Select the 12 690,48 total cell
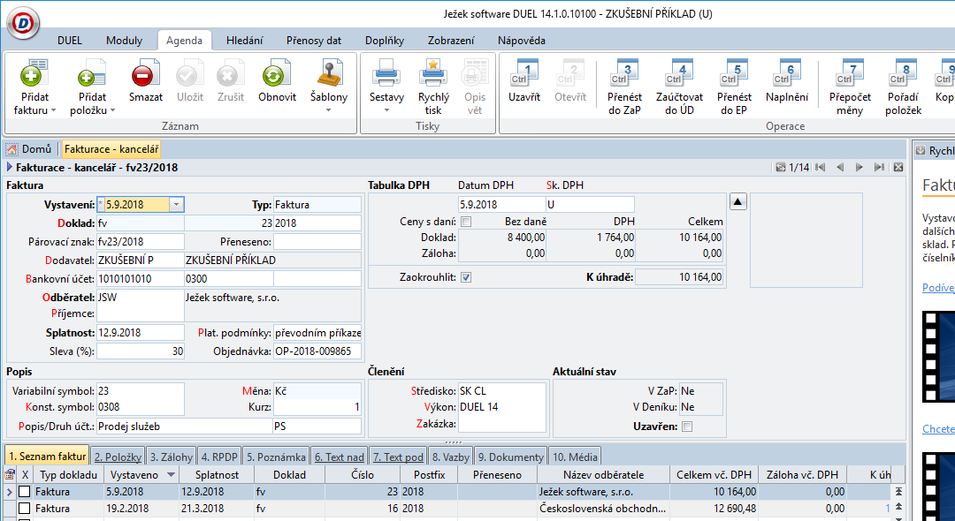The image size is (955, 521). coord(714,509)
